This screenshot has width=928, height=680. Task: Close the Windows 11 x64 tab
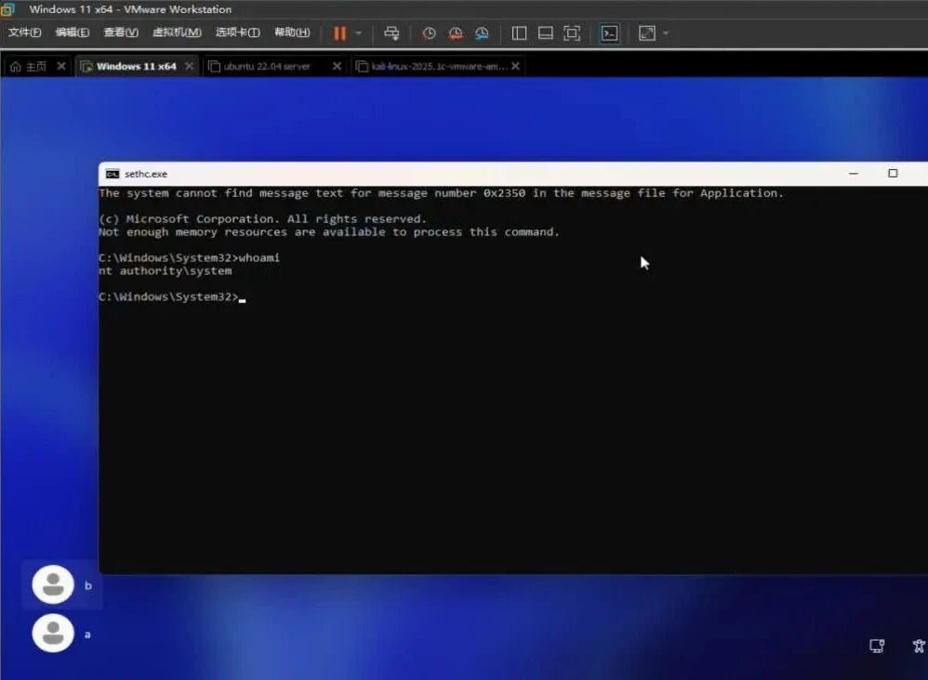[189, 66]
